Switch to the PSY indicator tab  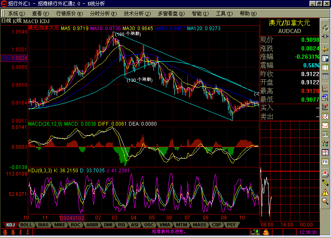(231, 225)
